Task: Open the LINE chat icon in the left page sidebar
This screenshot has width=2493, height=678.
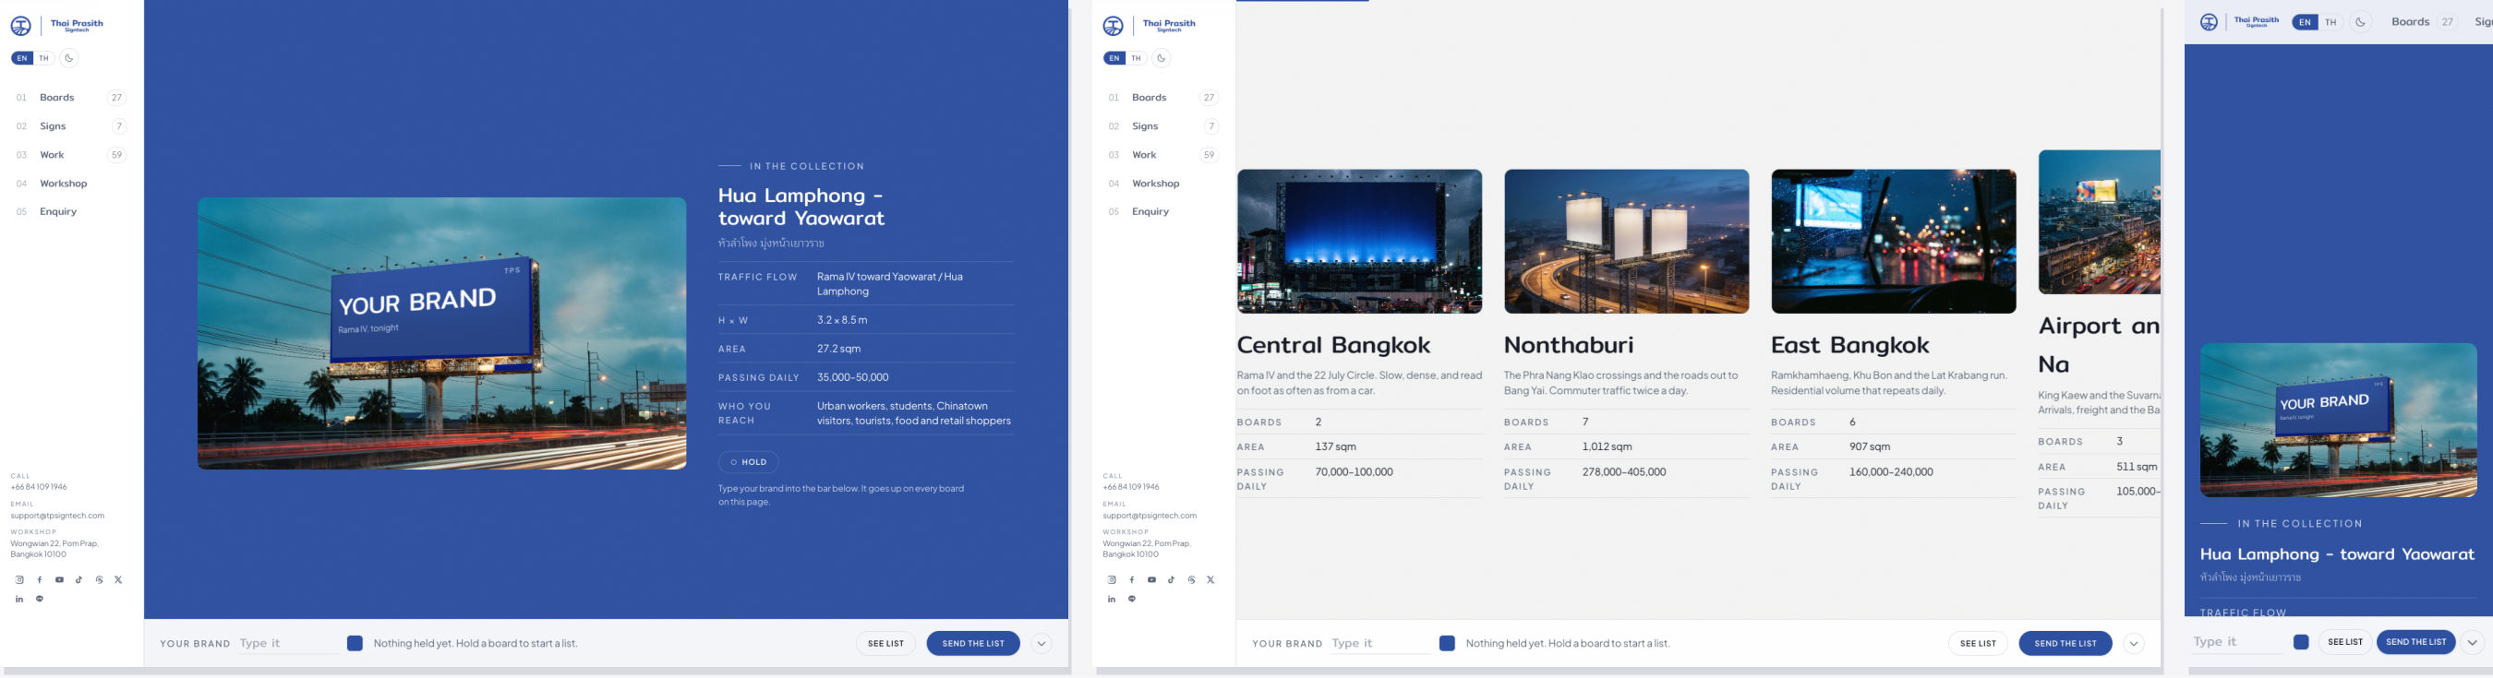Action: coord(40,599)
